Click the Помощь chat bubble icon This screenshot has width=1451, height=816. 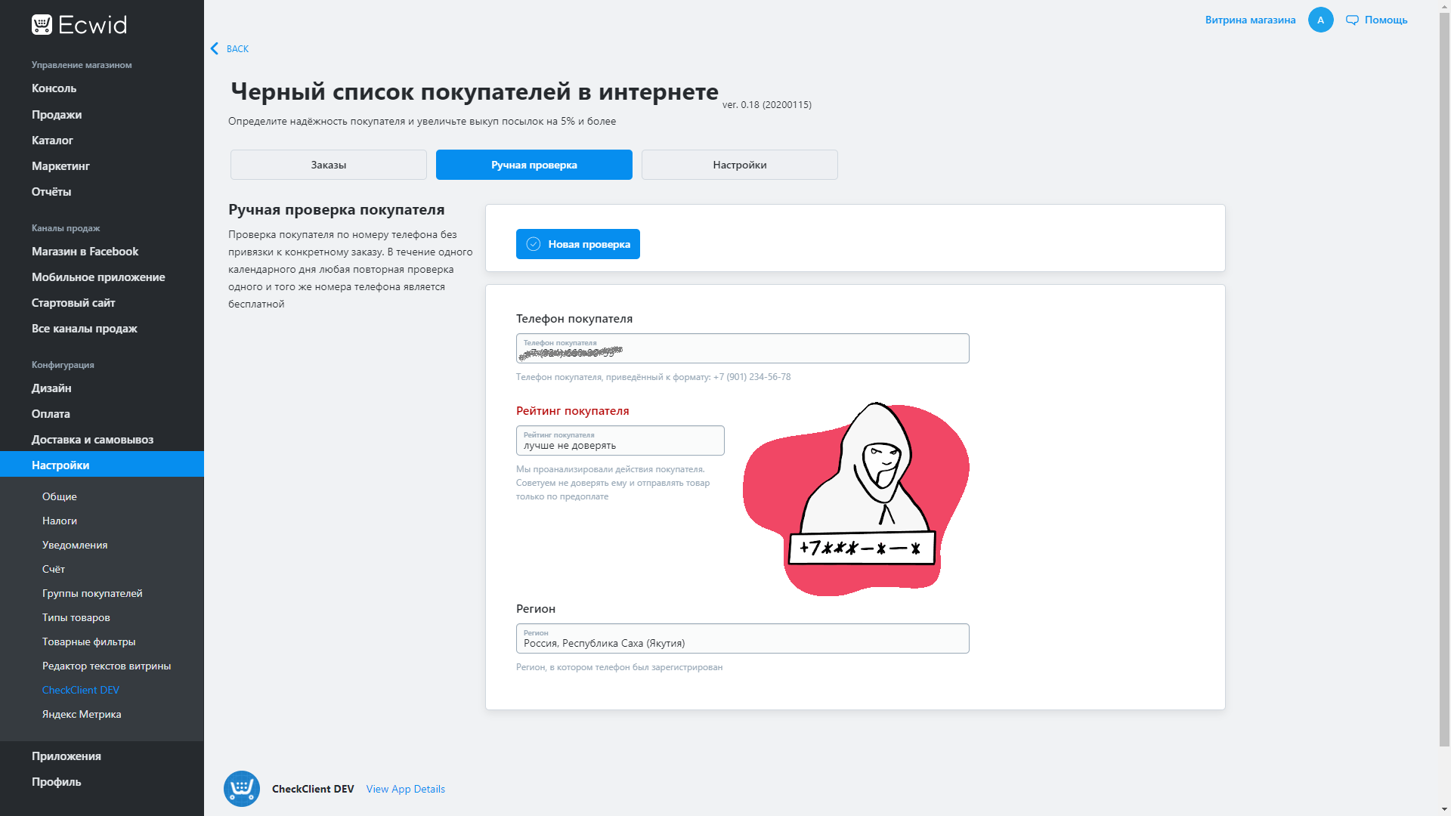(x=1352, y=20)
